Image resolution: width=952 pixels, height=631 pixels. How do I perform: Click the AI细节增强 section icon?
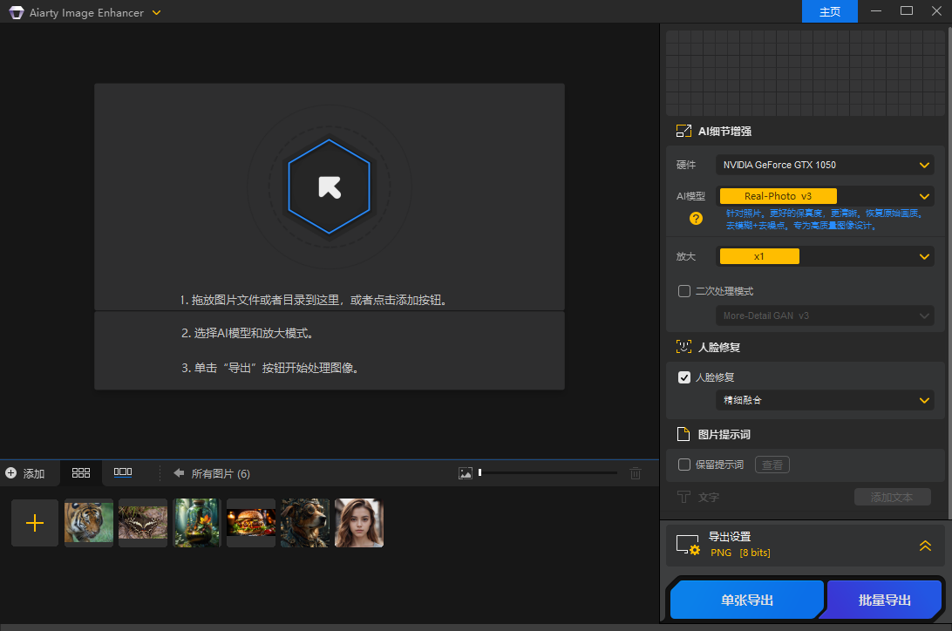[x=683, y=131]
